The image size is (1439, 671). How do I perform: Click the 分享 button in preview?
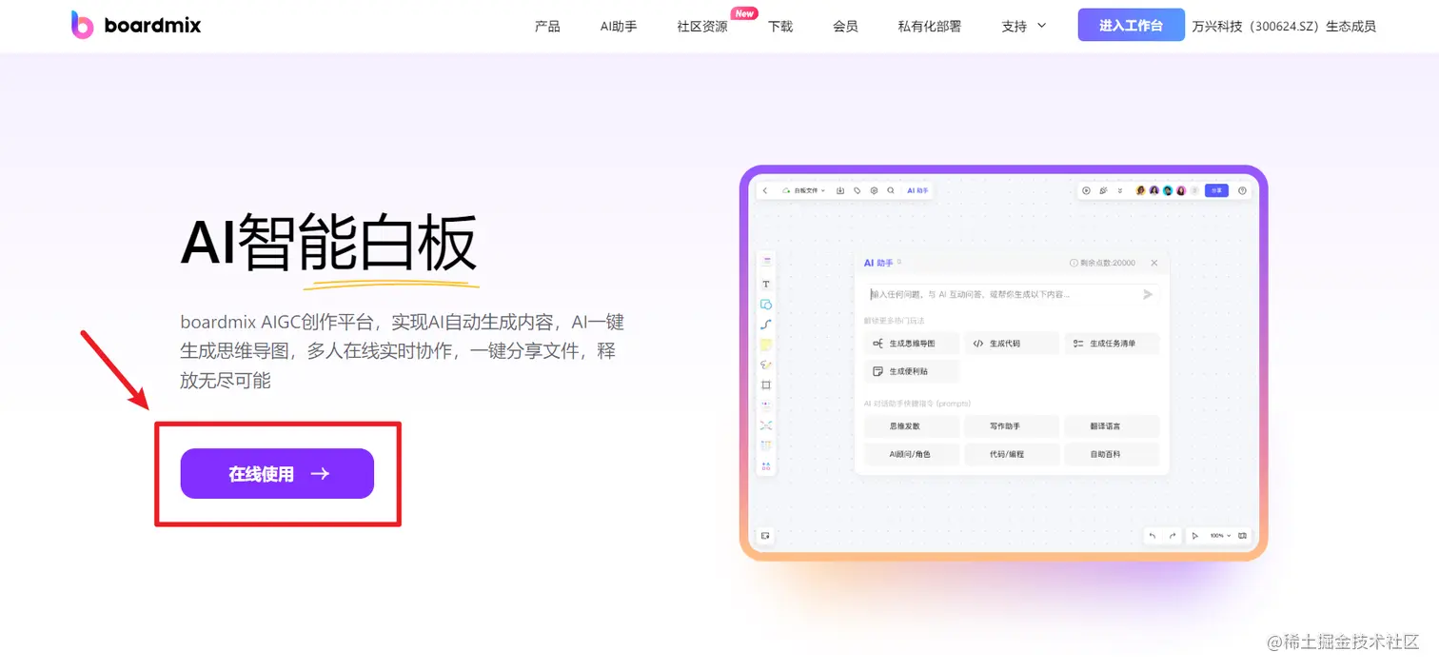point(1216,190)
